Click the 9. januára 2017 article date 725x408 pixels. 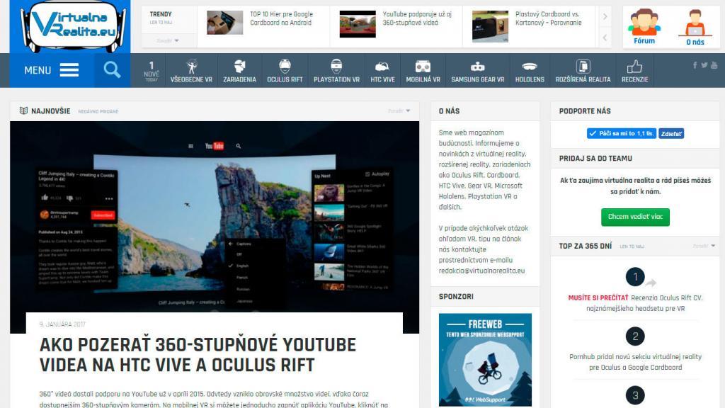click(62, 324)
